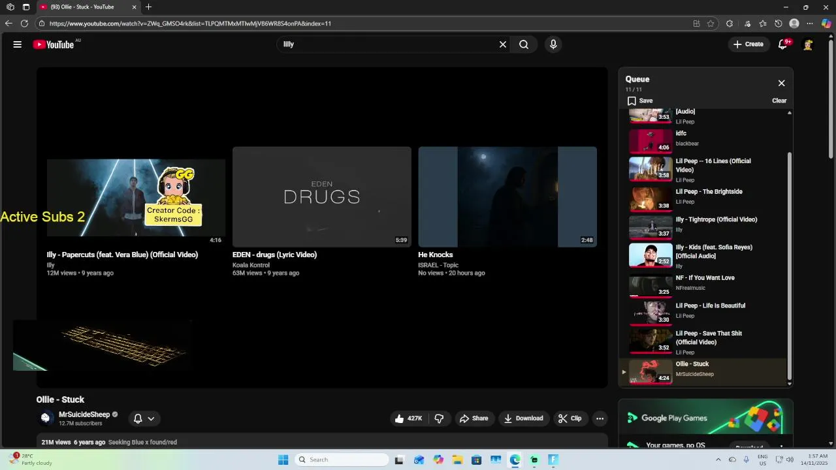Click the magnifier search button
Image resolution: width=836 pixels, height=470 pixels.
click(x=524, y=44)
